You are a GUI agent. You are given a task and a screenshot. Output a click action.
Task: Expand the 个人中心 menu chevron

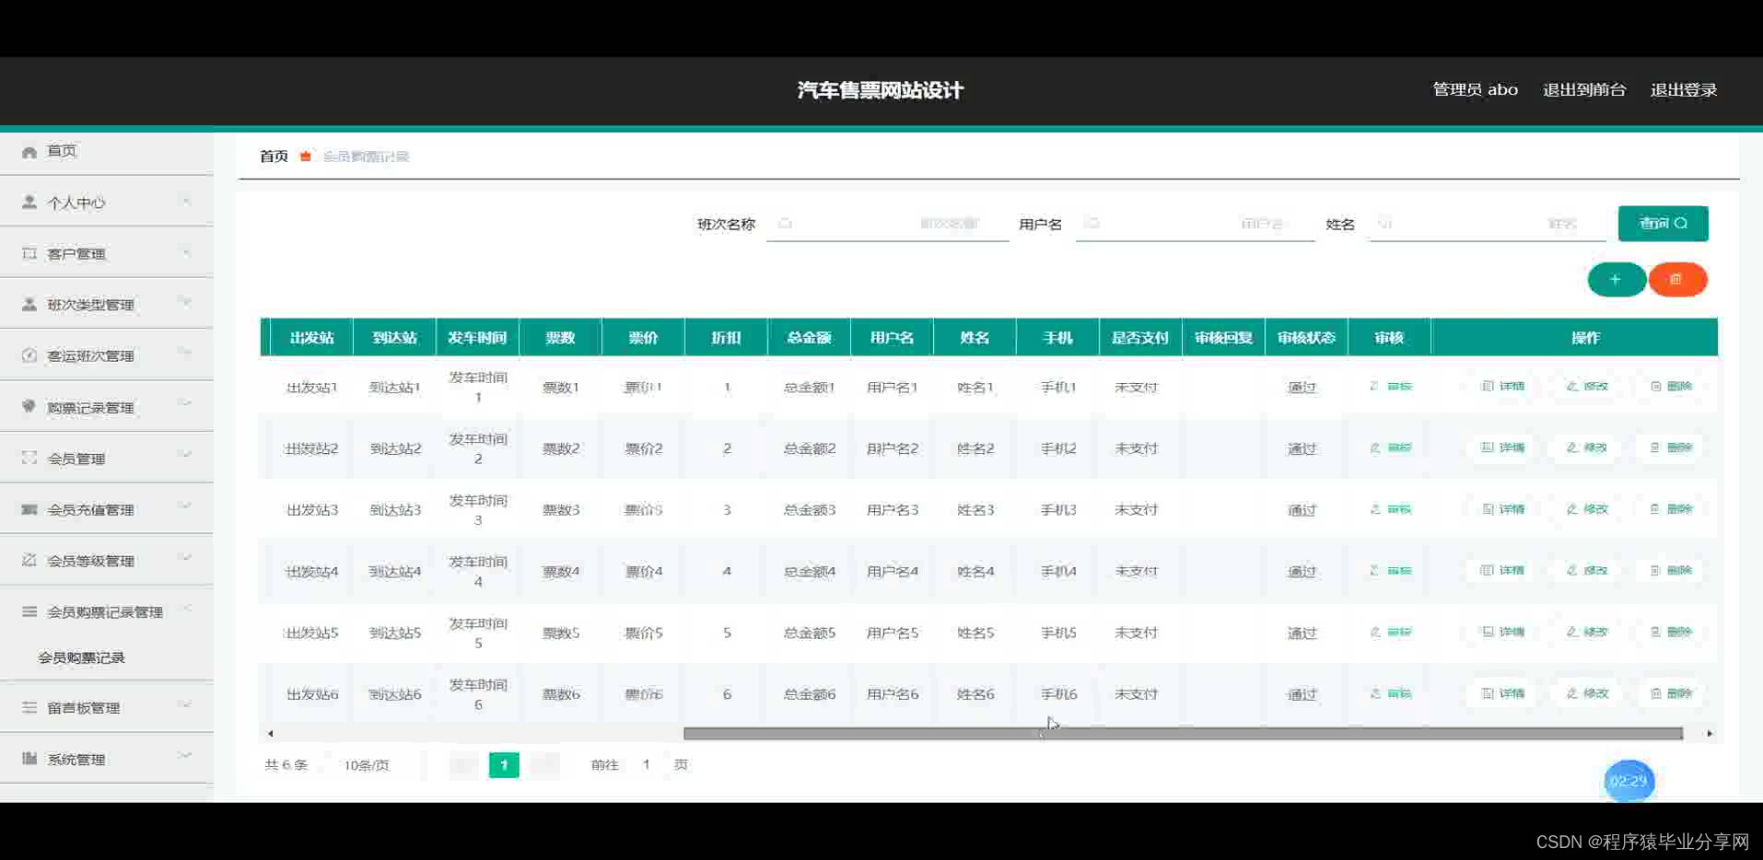tap(186, 202)
